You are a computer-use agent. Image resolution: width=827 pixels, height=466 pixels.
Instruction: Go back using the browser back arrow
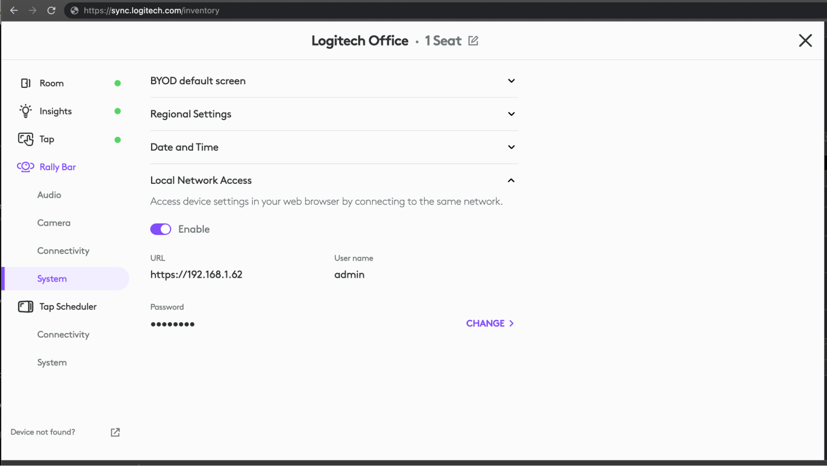pyautogui.click(x=14, y=10)
